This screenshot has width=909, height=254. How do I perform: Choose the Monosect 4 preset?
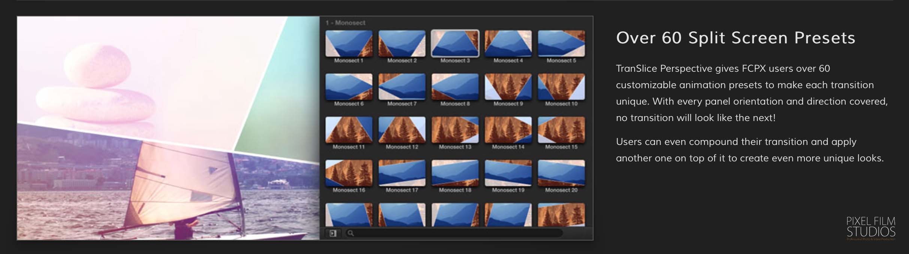(508, 44)
